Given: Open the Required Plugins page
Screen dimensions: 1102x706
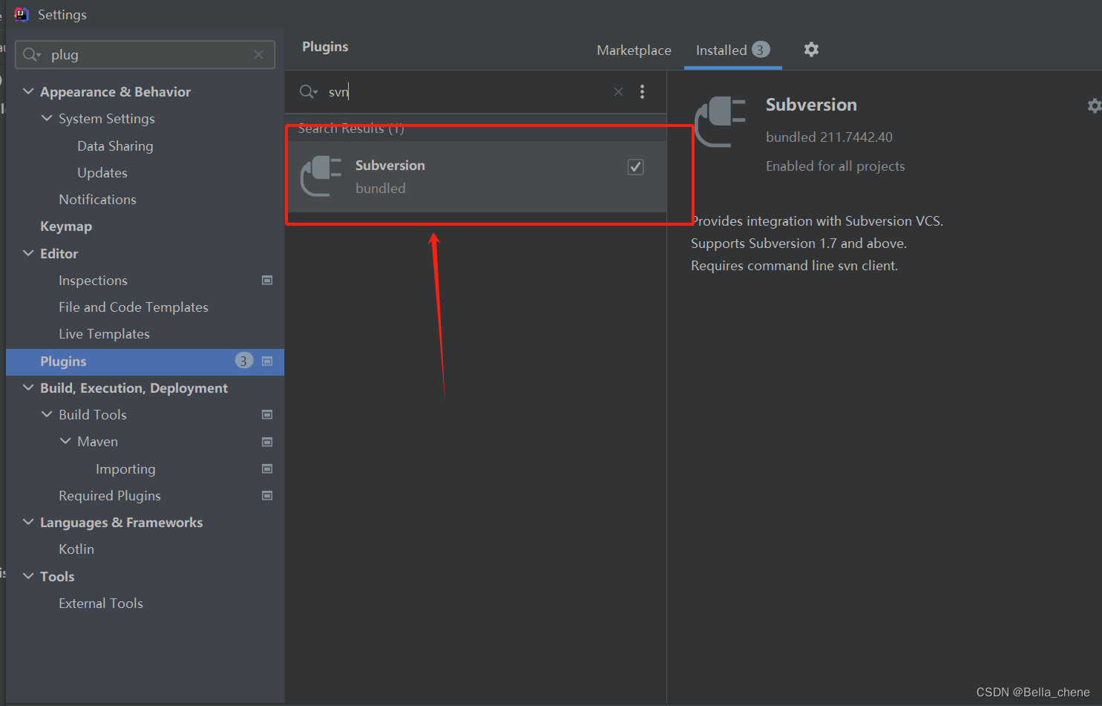Looking at the screenshot, I should pos(110,496).
